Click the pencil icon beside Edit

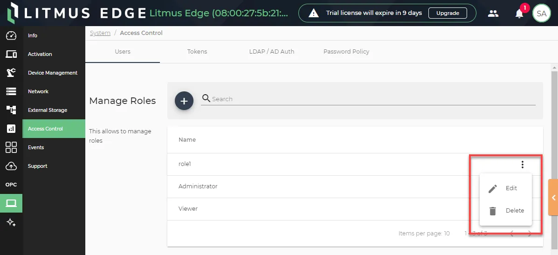coord(493,188)
